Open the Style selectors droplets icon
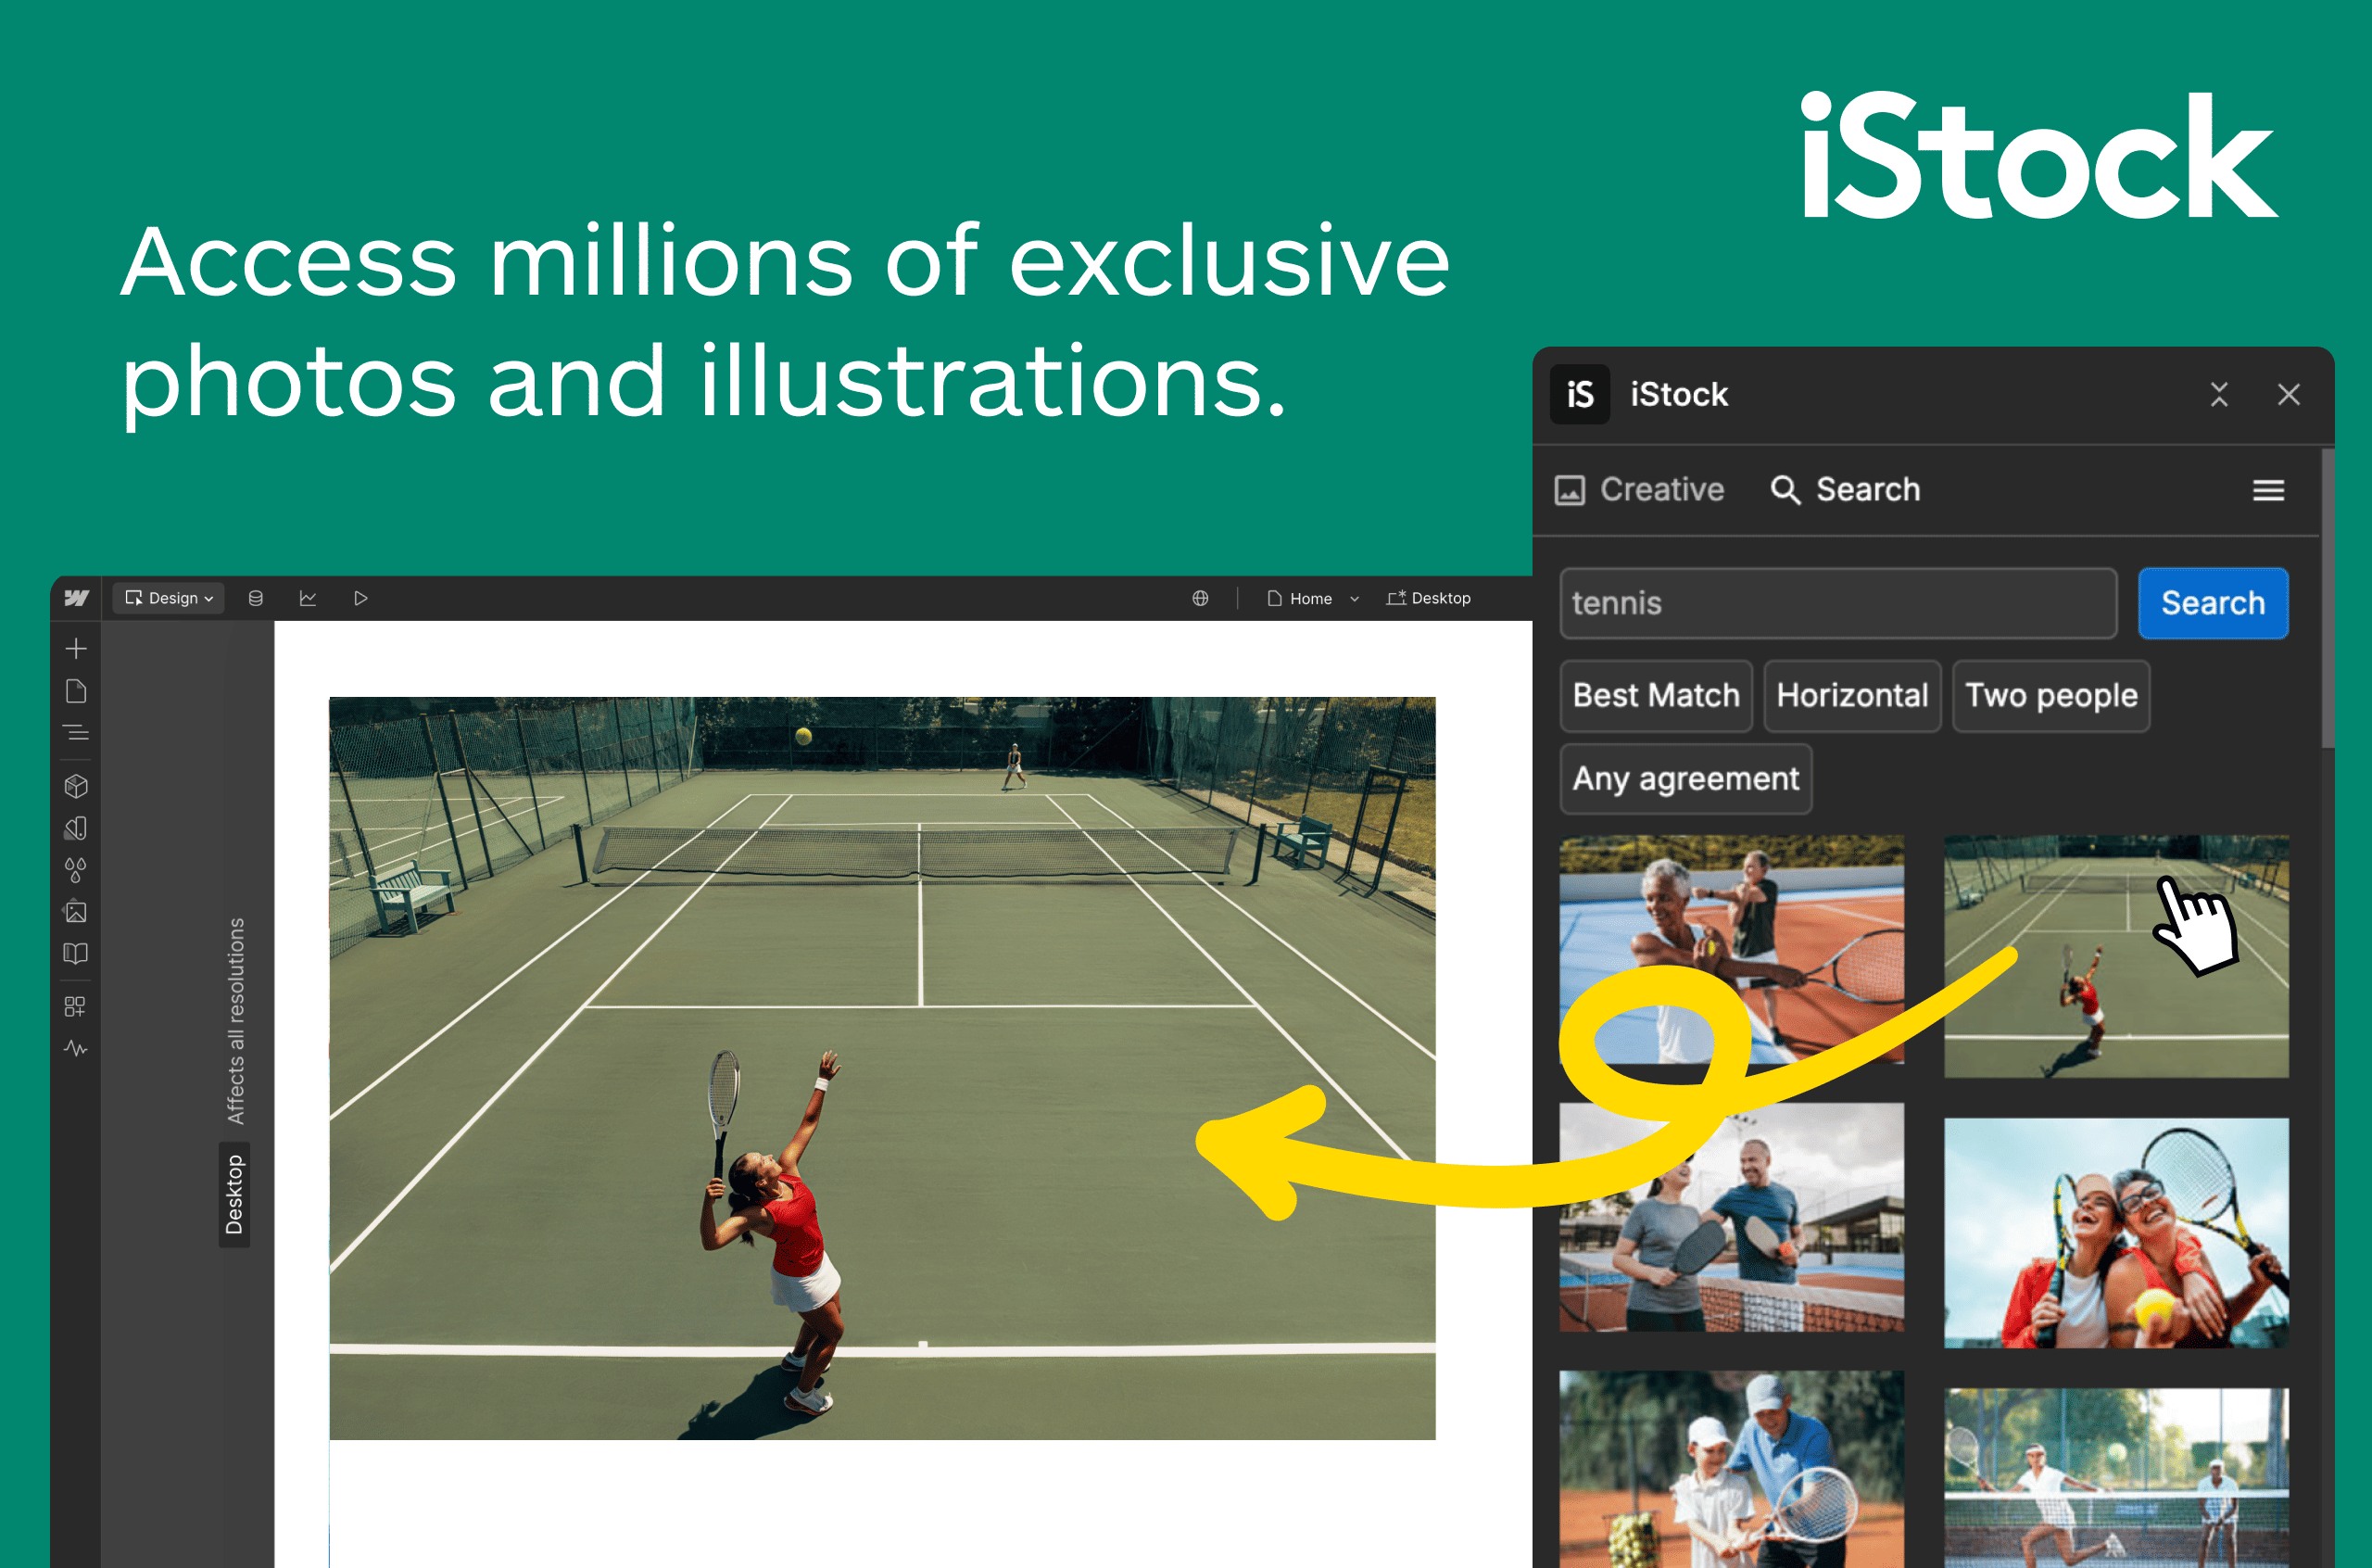2372x1568 pixels. 76,869
